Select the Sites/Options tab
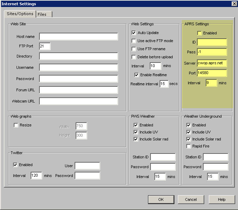 [20, 14]
